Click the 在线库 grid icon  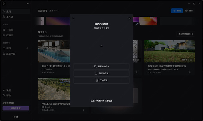pyautogui.click(x=4, y=30)
